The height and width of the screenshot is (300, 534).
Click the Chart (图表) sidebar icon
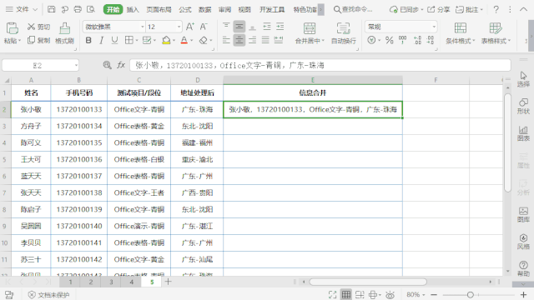tap(523, 133)
